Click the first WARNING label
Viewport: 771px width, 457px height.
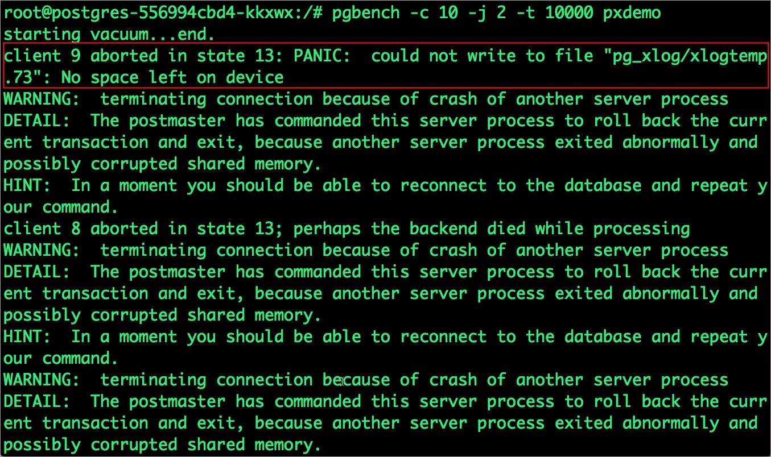click(41, 99)
